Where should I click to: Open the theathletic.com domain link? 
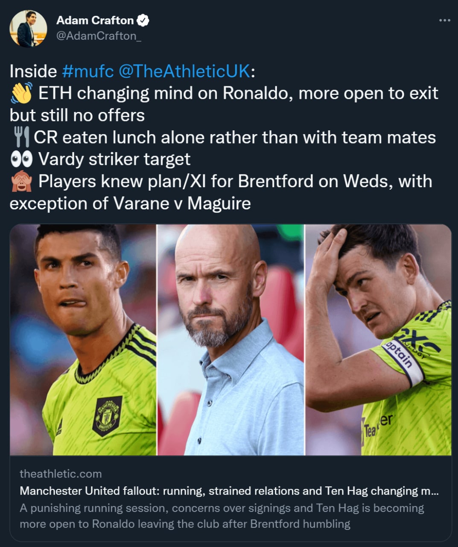point(61,473)
